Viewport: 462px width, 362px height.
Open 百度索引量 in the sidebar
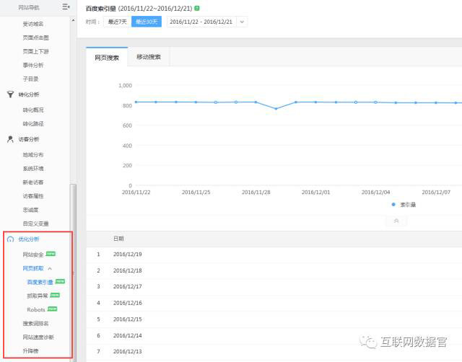pos(40,282)
